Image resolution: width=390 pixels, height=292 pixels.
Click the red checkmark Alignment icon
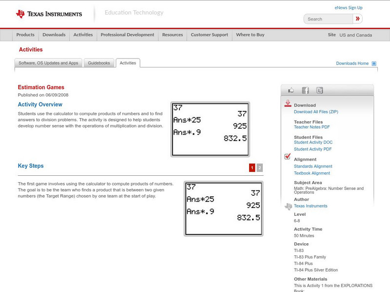pyautogui.click(x=288, y=156)
